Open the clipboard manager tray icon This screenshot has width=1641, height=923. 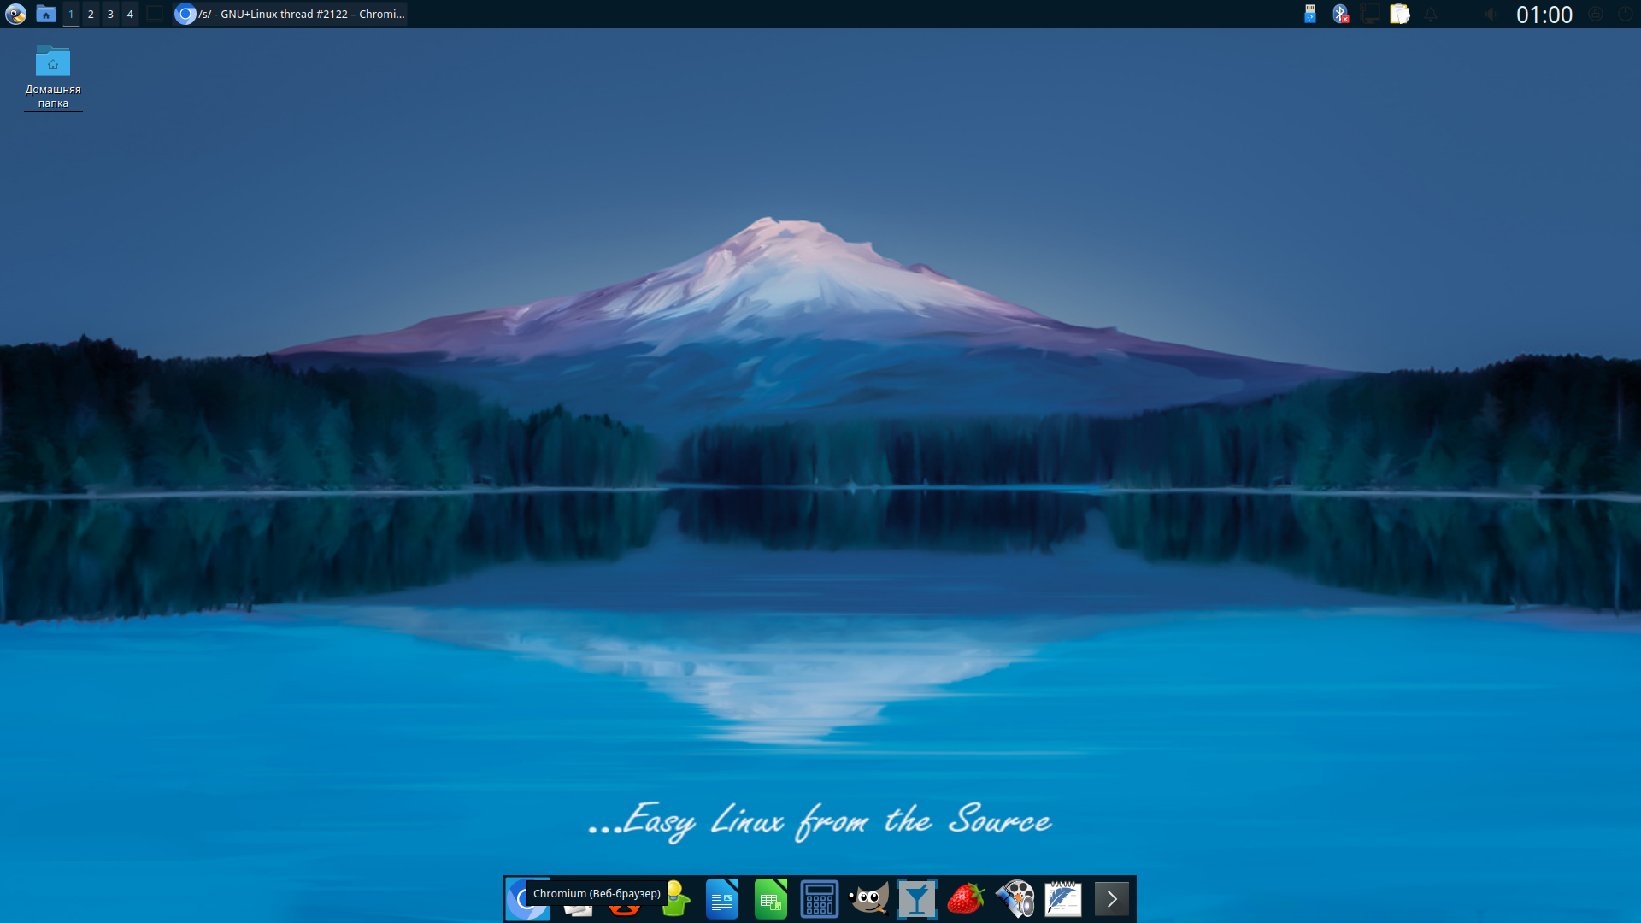tap(1399, 14)
